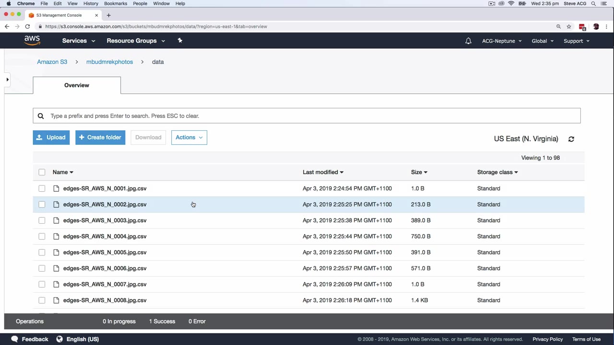Screen dimensions: 614x345
Task: Select the Overview tab
Action: pos(77,85)
